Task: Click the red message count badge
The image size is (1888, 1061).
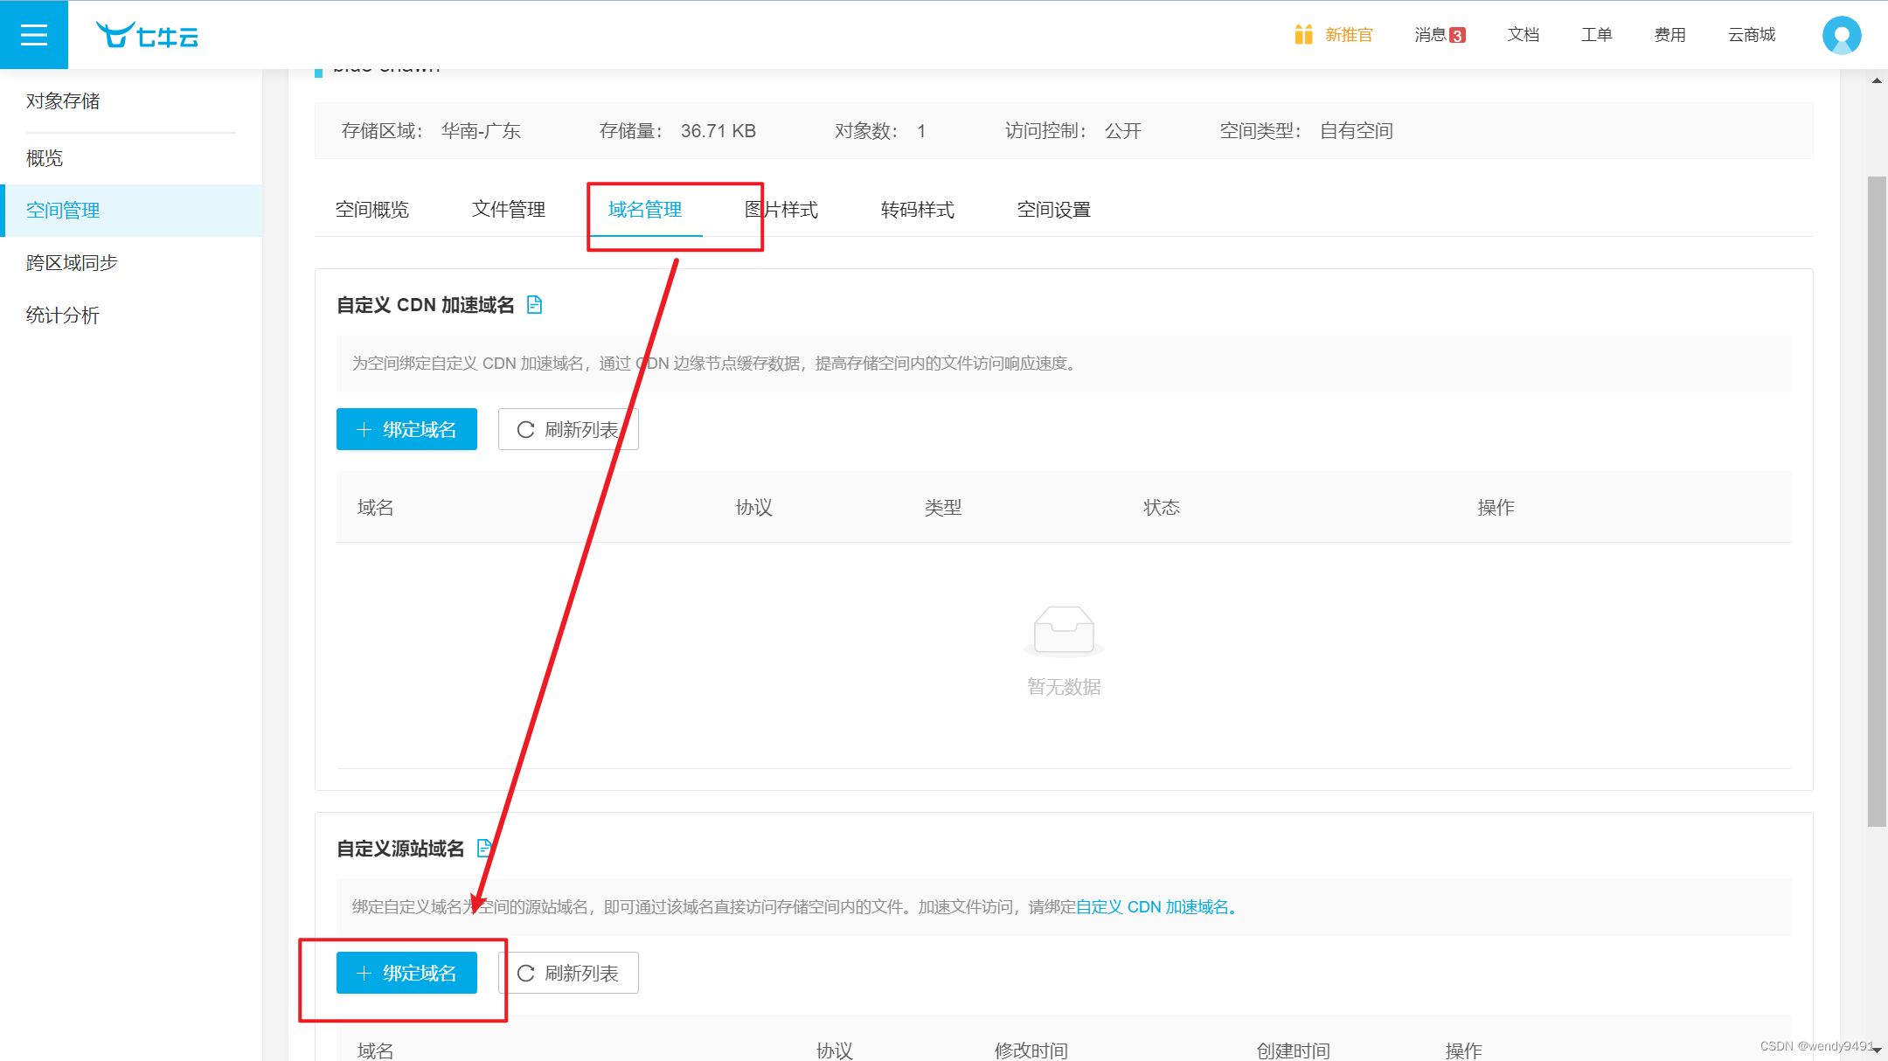Action: click(1457, 36)
